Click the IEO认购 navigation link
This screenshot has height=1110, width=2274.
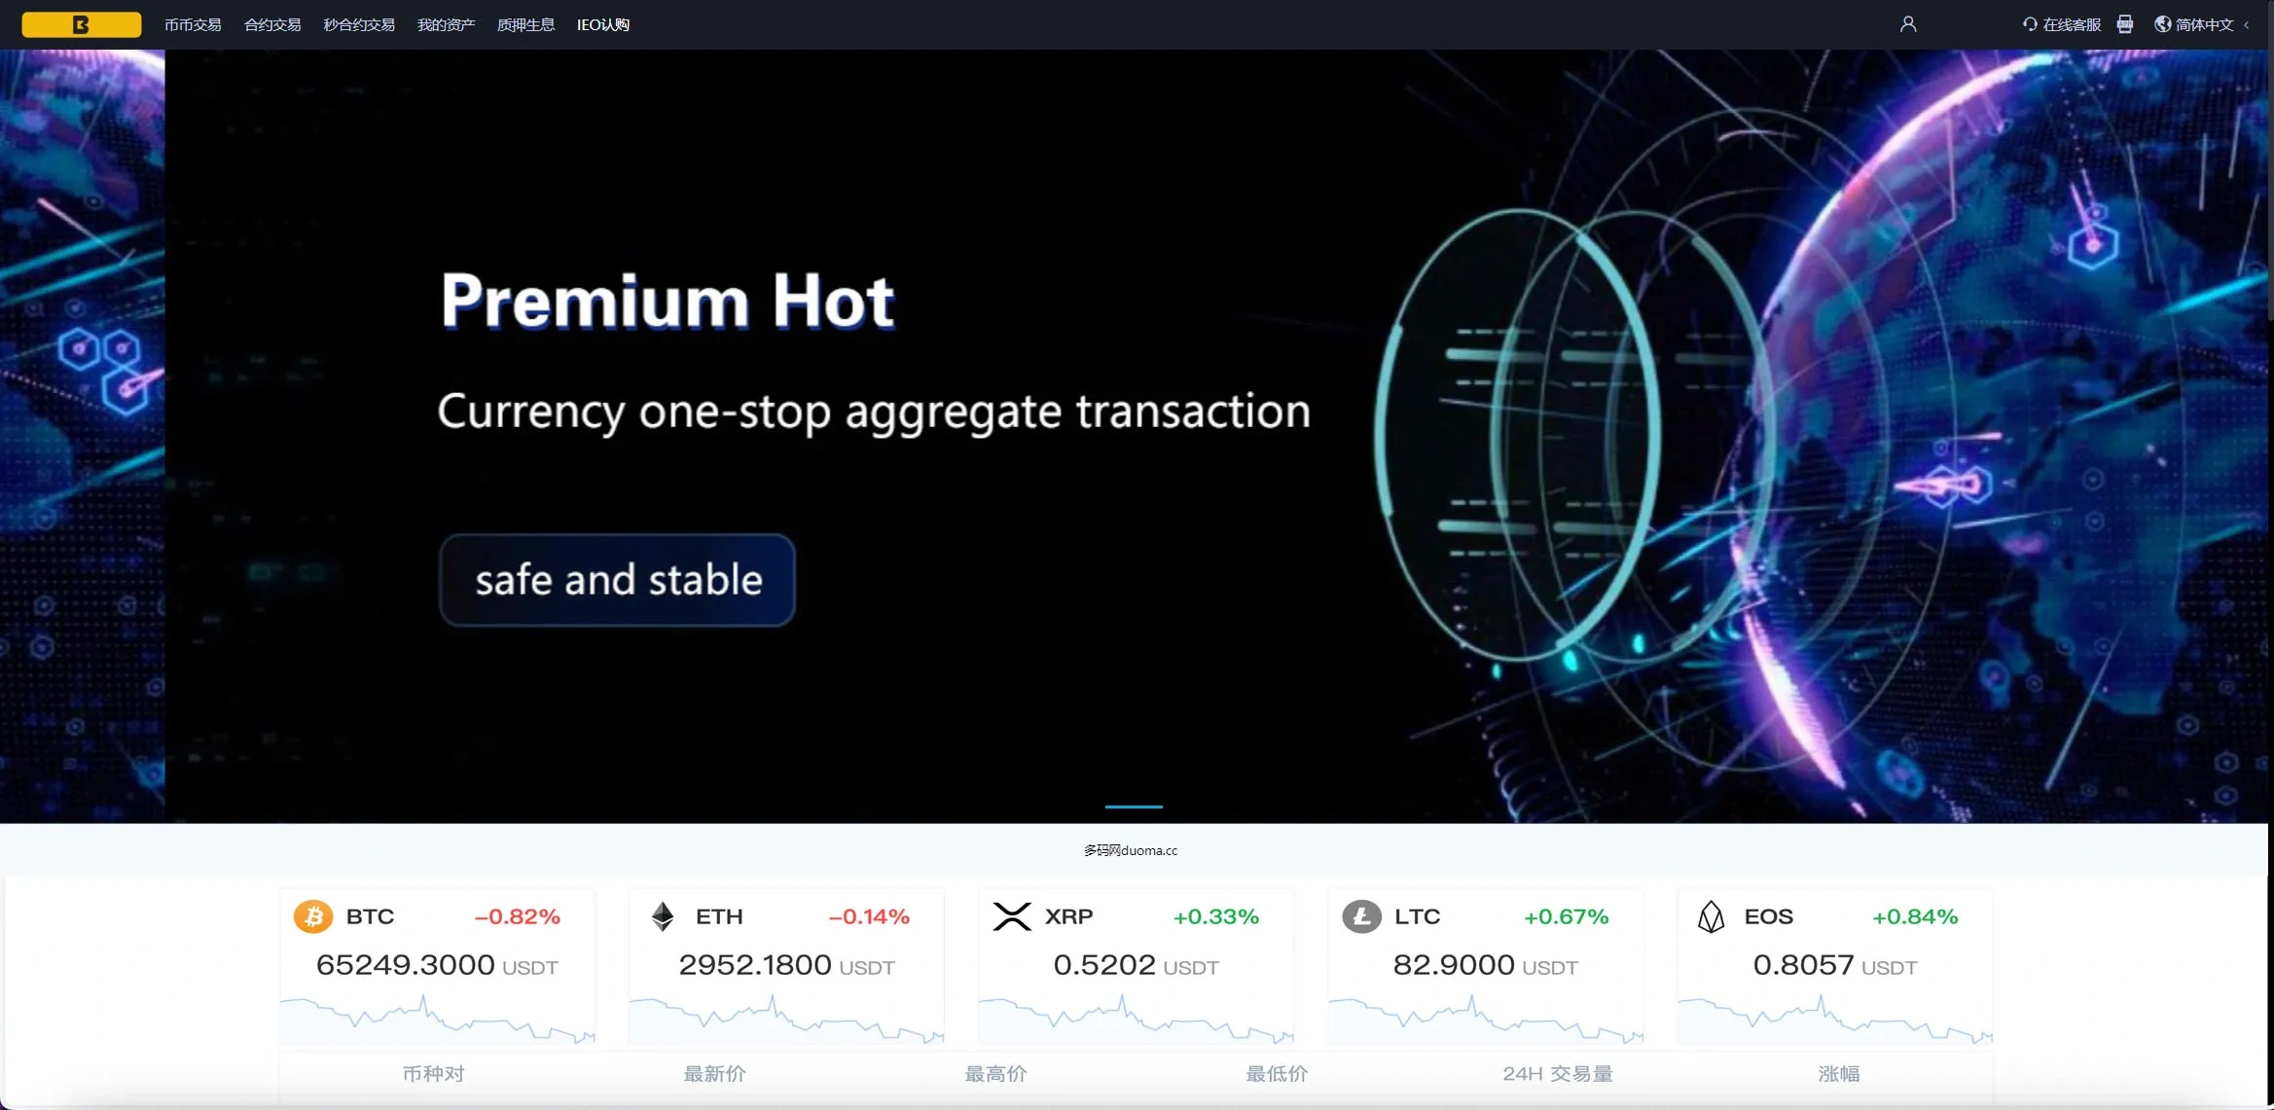click(x=607, y=24)
